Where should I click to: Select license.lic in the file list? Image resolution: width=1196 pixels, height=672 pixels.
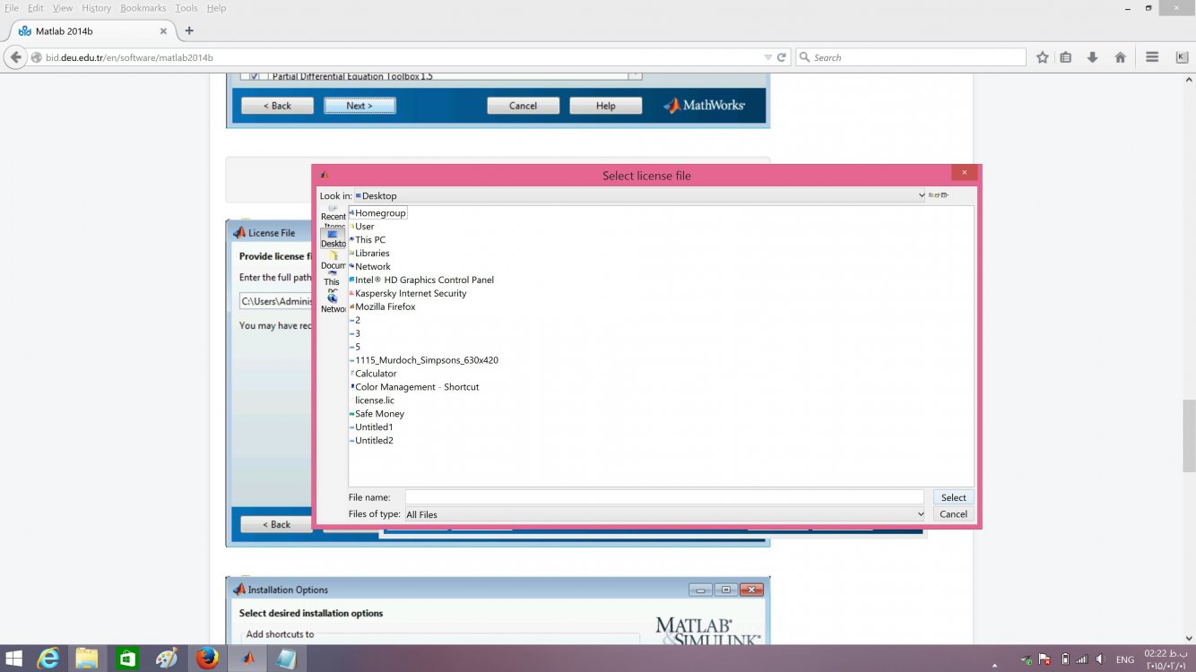click(x=374, y=401)
